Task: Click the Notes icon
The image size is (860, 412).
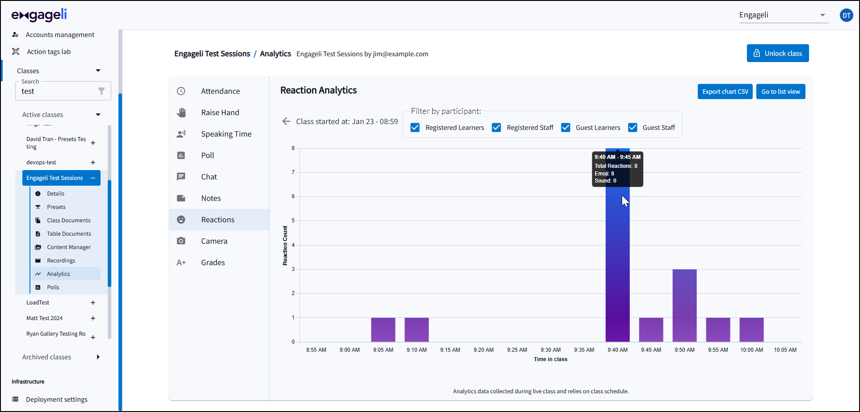Action: (181, 198)
